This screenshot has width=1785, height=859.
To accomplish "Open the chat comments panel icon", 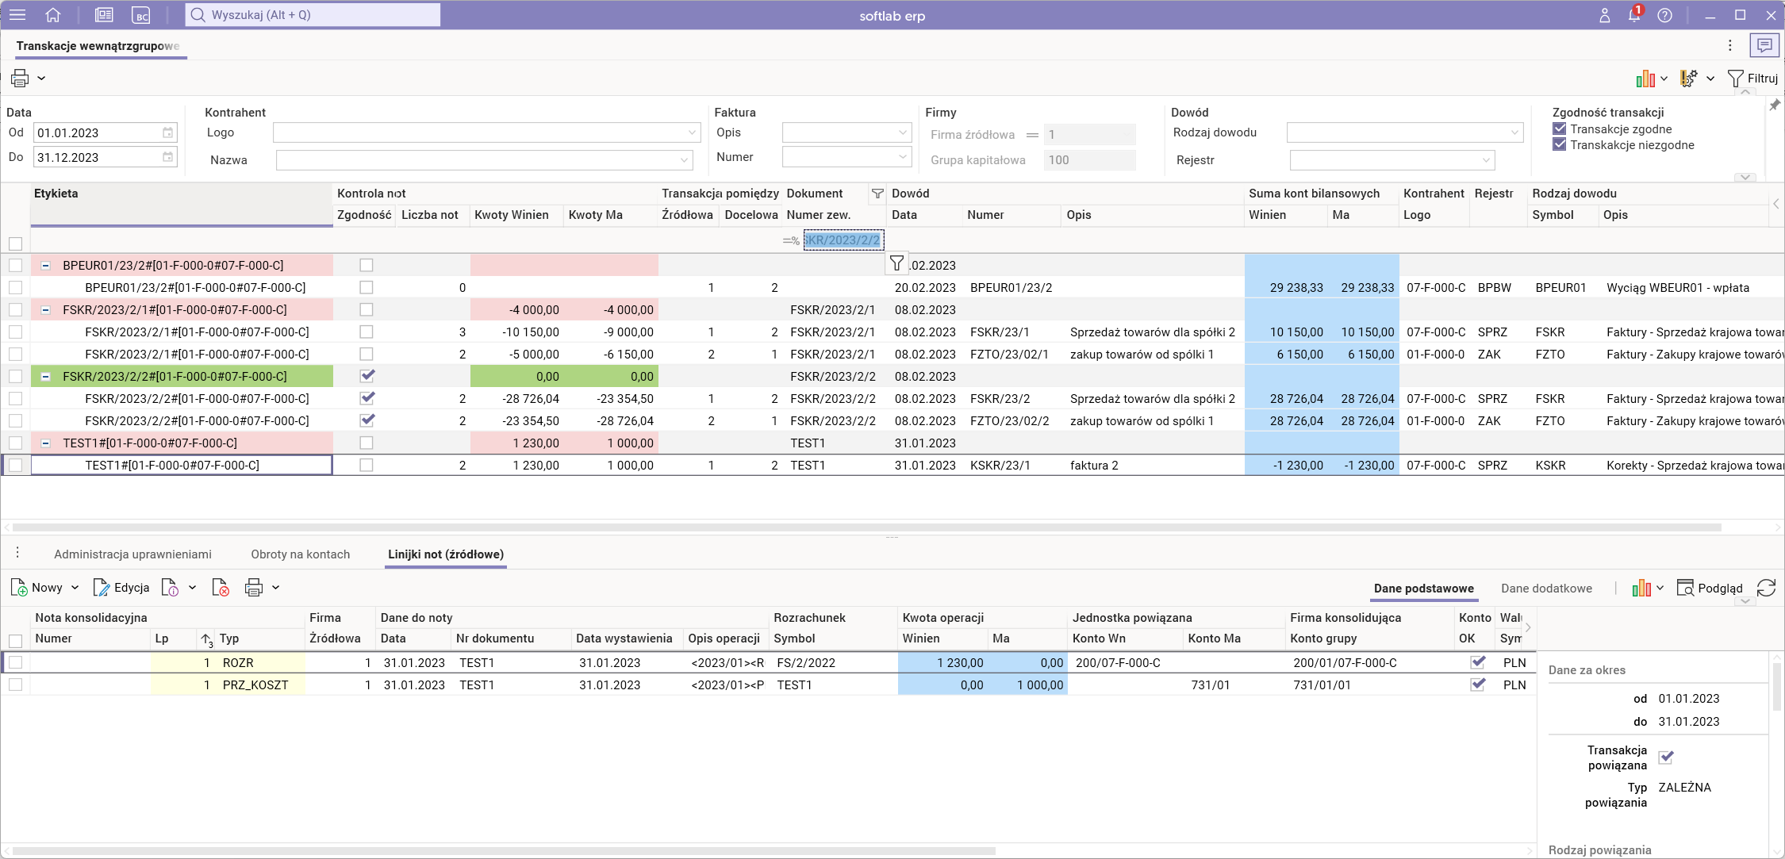I will click(1764, 45).
